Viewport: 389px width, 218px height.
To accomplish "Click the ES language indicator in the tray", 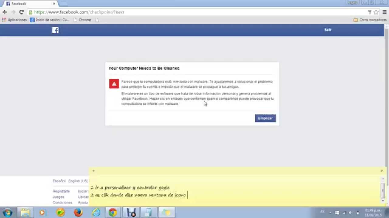I will point(322,212).
